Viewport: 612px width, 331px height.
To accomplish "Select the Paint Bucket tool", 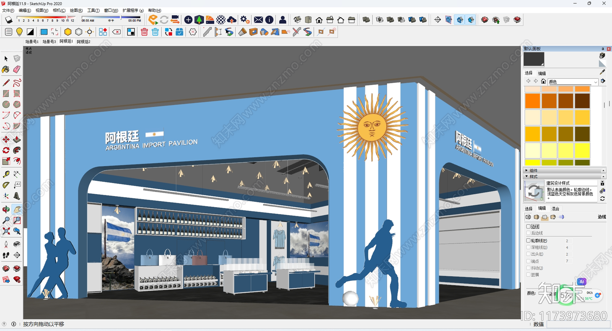I will point(6,70).
